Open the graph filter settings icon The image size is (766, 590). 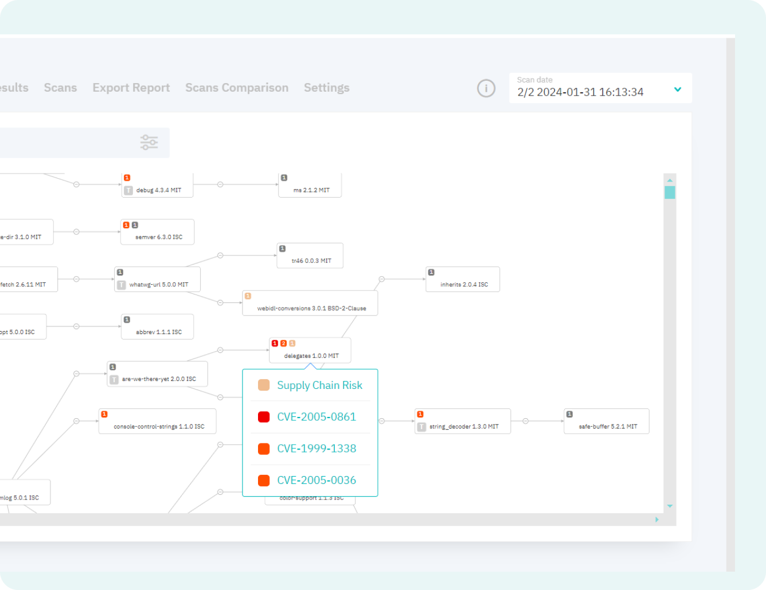[x=149, y=143]
